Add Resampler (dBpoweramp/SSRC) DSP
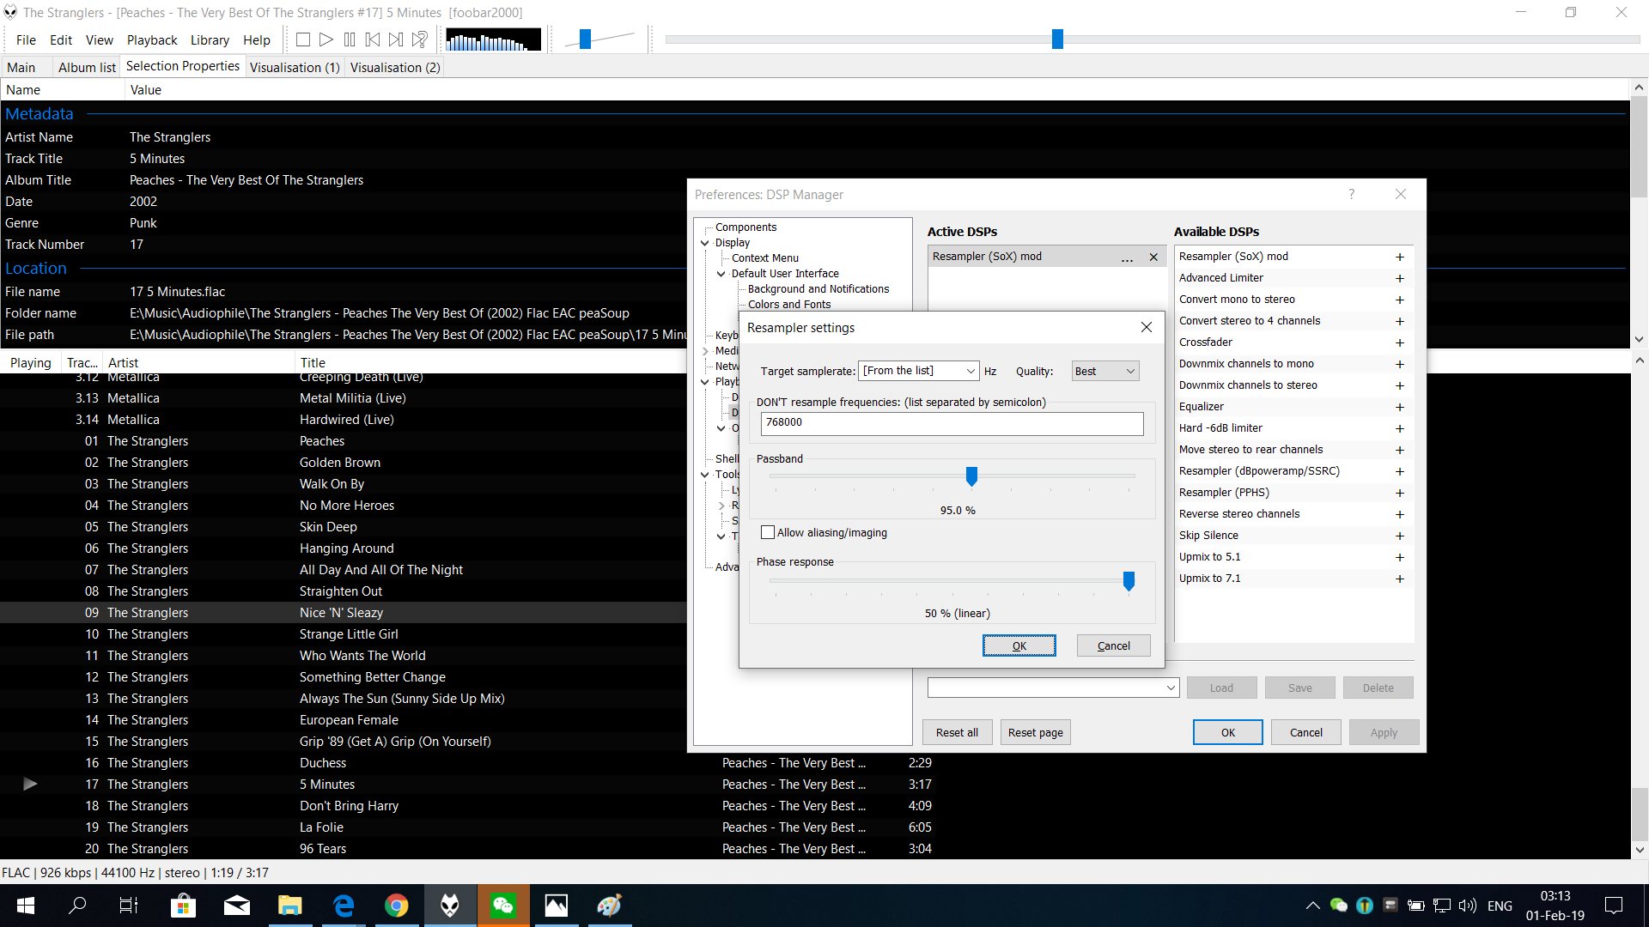This screenshot has width=1649, height=927. pyautogui.click(x=1399, y=471)
